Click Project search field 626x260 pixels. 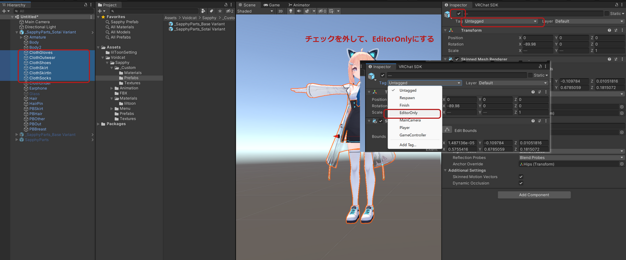coord(153,11)
